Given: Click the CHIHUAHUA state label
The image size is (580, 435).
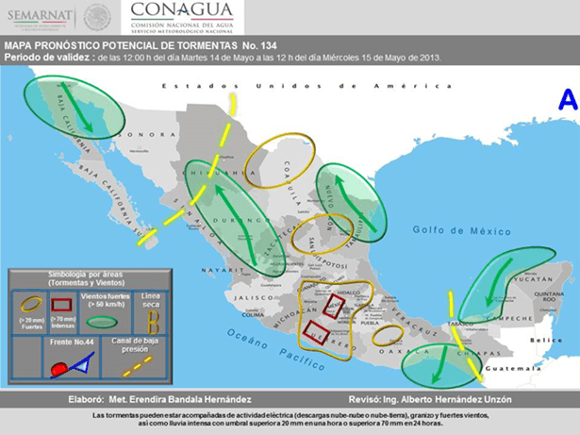Looking at the screenshot, I should click(x=219, y=174).
